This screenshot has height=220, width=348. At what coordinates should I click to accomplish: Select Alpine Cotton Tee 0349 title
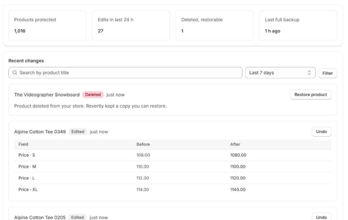[40, 132]
